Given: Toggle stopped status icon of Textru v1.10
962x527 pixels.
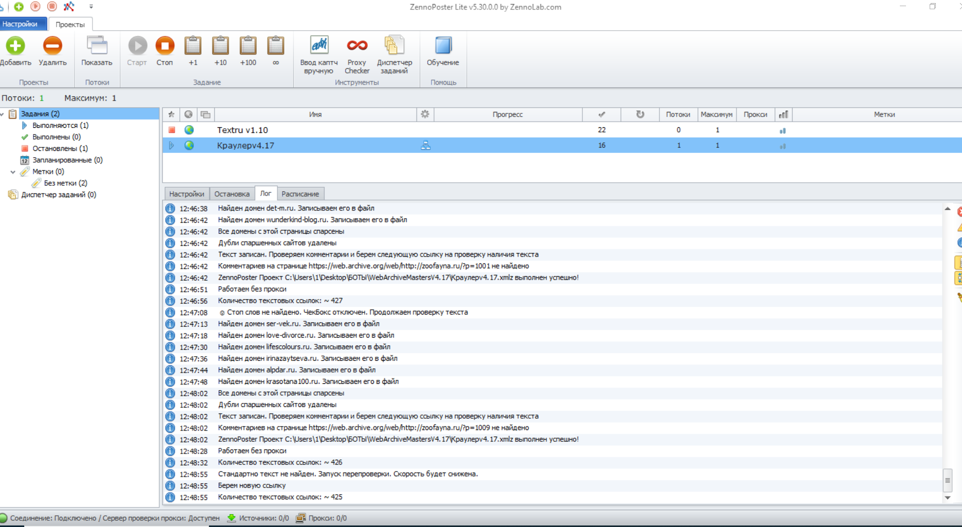Looking at the screenshot, I should click(172, 130).
